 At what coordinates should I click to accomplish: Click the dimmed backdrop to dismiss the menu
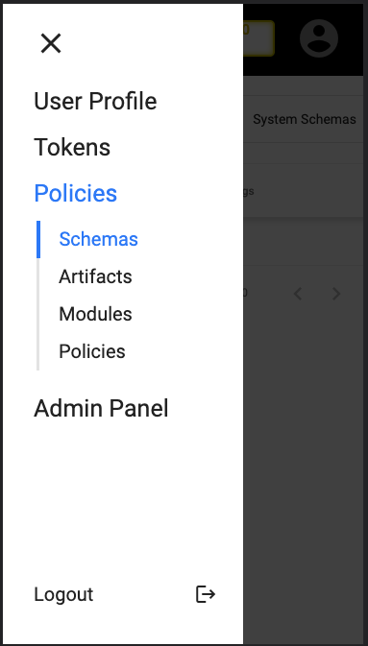tap(306, 474)
